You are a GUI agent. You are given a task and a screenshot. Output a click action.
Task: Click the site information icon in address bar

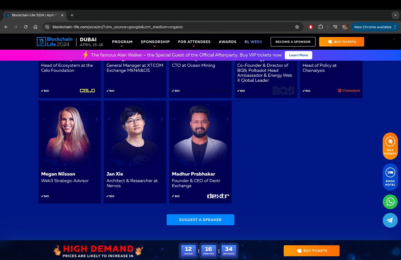[x=47, y=27]
